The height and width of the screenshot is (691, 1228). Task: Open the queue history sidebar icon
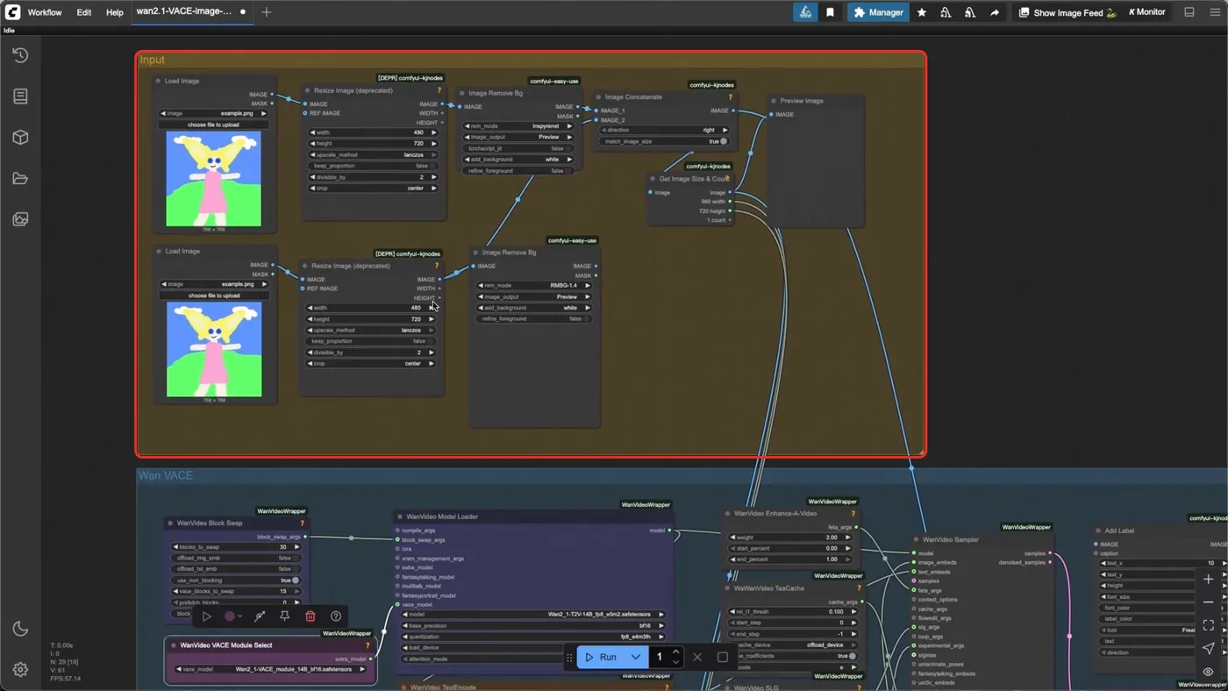20,55
